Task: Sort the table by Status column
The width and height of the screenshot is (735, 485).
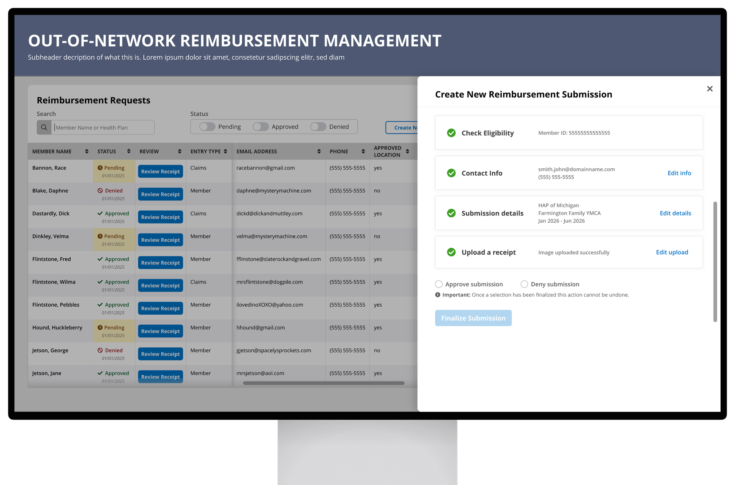Action: point(129,151)
